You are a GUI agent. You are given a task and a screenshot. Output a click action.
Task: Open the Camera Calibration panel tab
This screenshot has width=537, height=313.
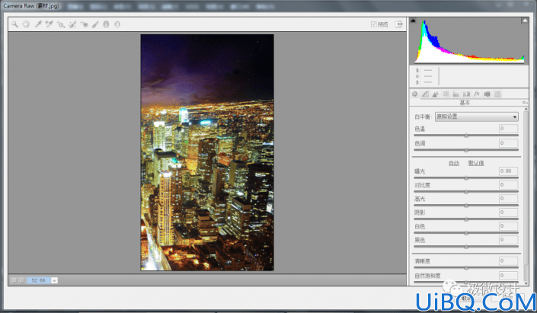pos(487,94)
